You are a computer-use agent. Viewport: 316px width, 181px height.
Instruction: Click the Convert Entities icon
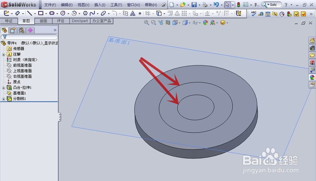tap(159, 13)
